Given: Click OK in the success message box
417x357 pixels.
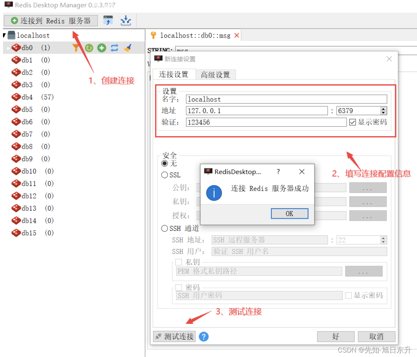Looking at the screenshot, I should pos(289,213).
